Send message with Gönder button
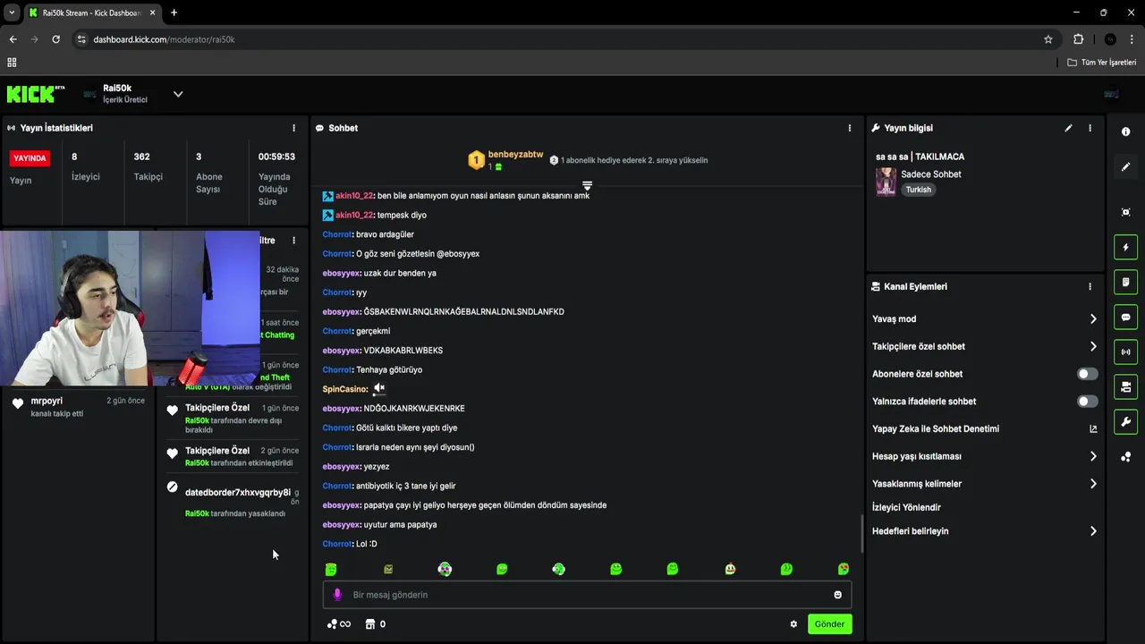The image size is (1145, 644). click(829, 624)
